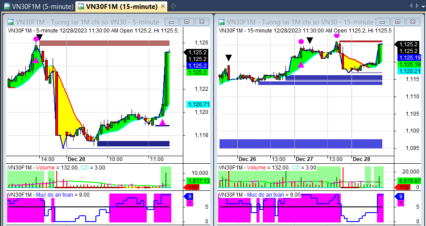Viewport: 426px width, 226px height.
Task: Click the black down-triangle above Dec 27 on the 15-minute chart
Action: 310,40
